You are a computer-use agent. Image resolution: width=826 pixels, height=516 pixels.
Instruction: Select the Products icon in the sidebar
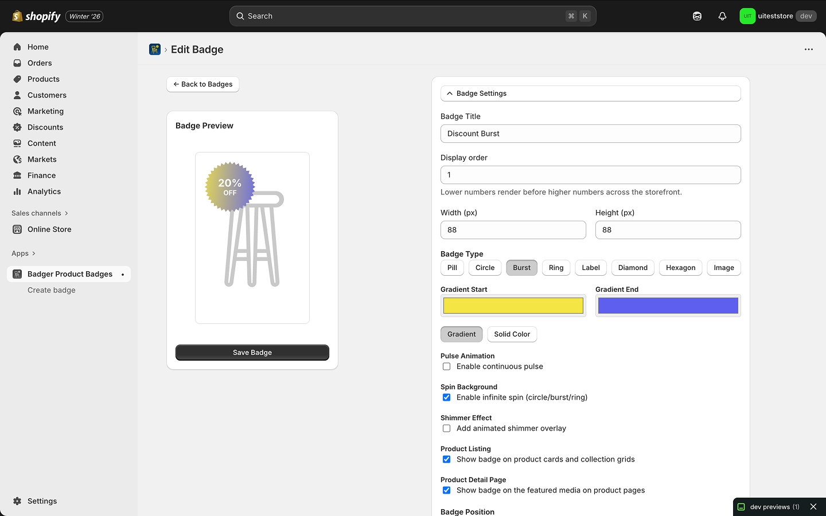pos(18,79)
